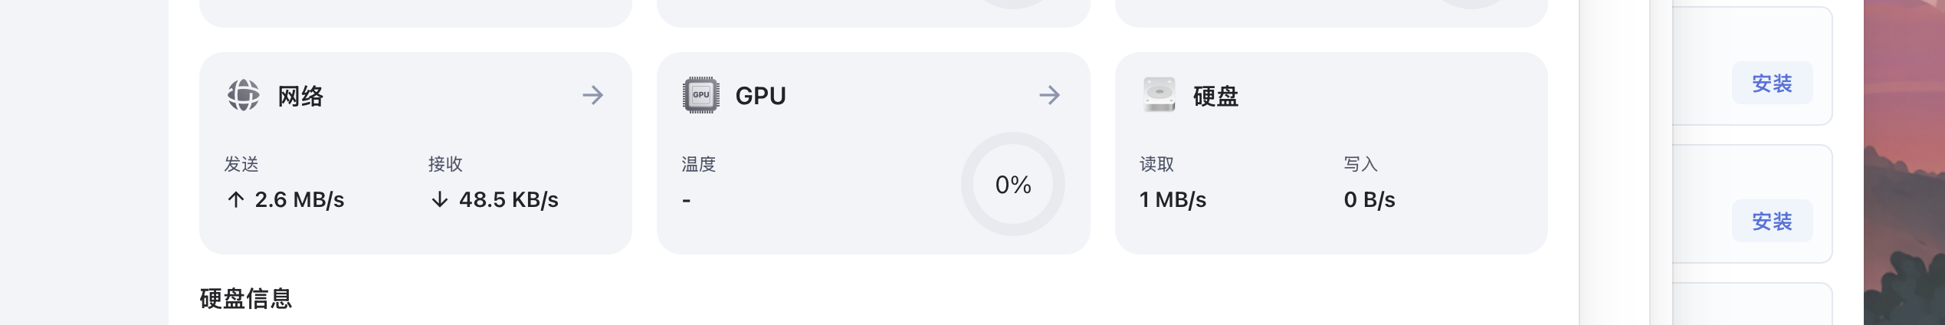
Task: Click the GPU 0% usage ring
Action: (1013, 184)
